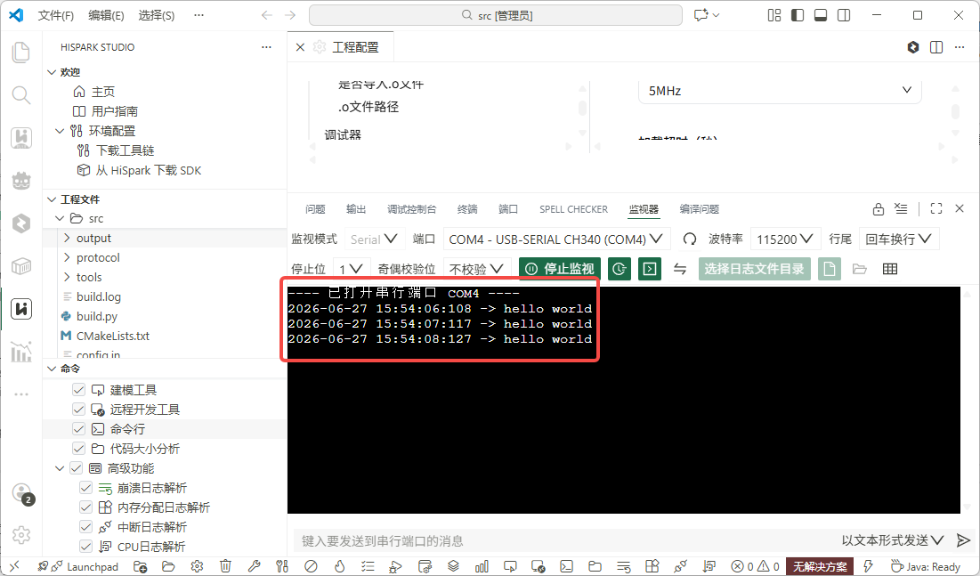This screenshot has width=980, height=576.
Task: Open the Accounts icon with badge 2
Action: [x=22, y=493]
